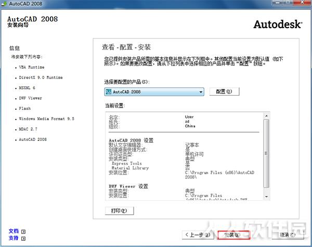Click the 配置 (Configure) button
This screenshot has width=312, height=247.
click(x=224, y=92)
